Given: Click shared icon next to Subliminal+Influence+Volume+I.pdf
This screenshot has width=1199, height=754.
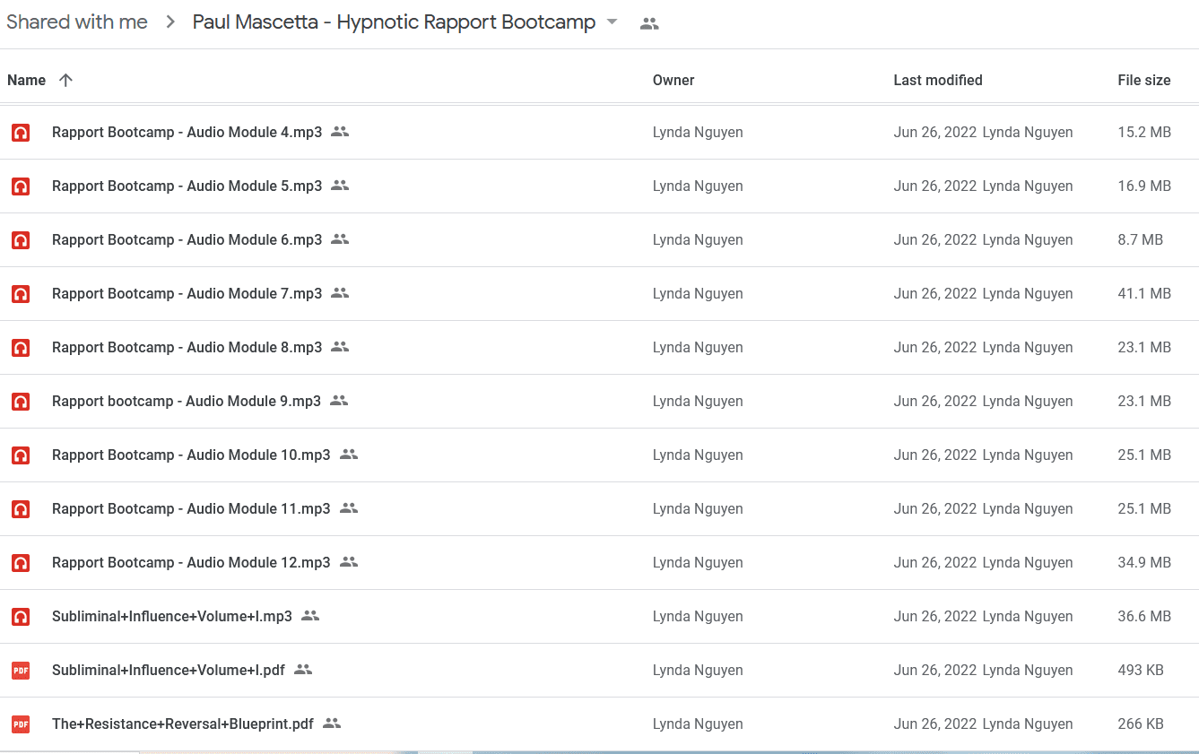Looking at the screenshot, I should tap(303, 669).
